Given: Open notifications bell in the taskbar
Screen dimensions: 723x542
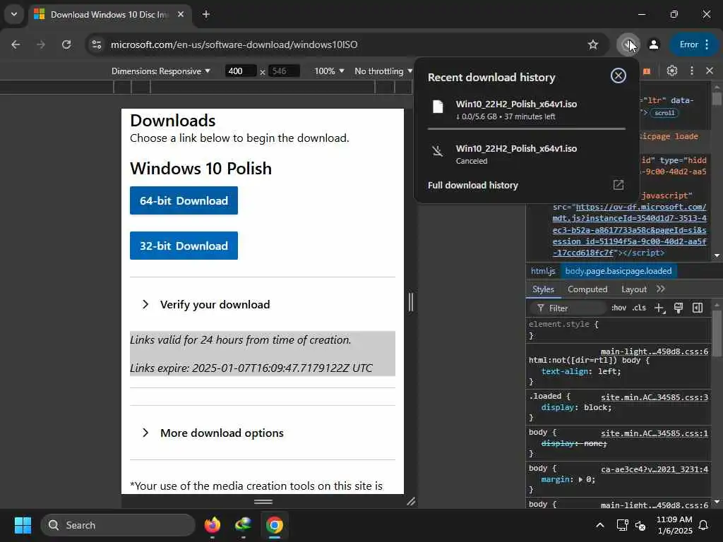Looking at the screenshot, I should click(704, 525).
